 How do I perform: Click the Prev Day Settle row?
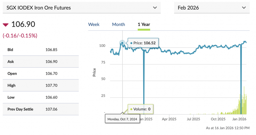click(x=40, y=109)
